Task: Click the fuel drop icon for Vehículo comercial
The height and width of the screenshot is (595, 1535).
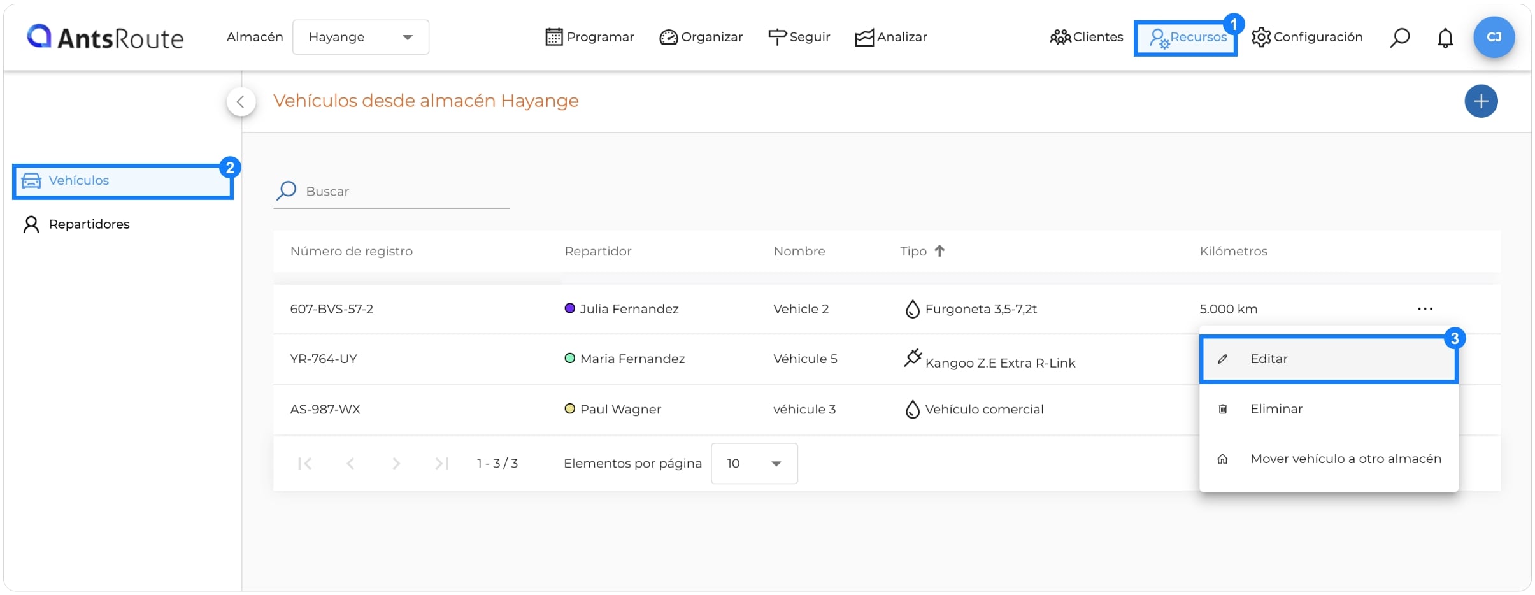Action: 913,409
